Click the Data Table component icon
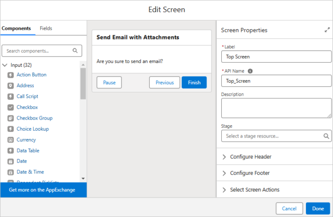The height and width of the screenshot is (217, 333). (x=11, y=151)
